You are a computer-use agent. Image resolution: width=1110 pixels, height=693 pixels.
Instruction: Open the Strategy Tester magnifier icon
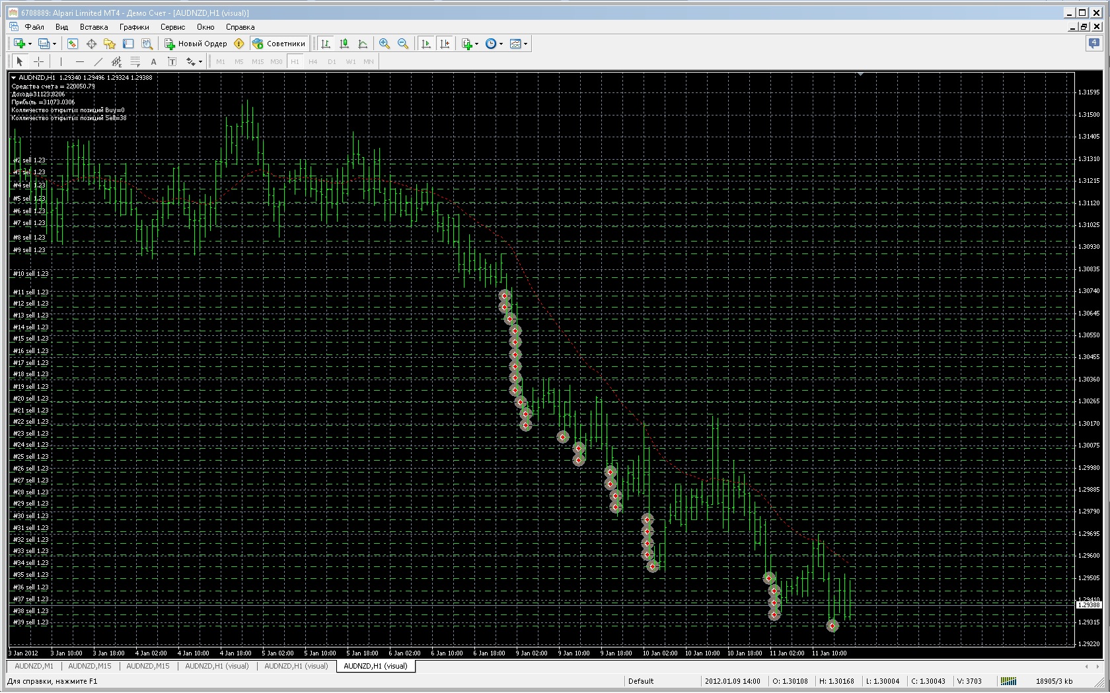coord(147,44)
